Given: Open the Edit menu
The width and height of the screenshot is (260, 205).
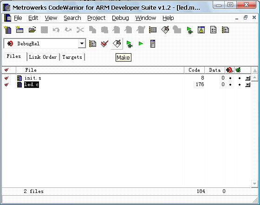Looking at the screenshot, I should tap(33, 18).
